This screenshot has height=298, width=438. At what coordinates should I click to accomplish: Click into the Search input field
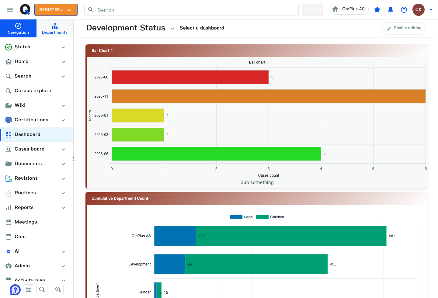point(191,10)
